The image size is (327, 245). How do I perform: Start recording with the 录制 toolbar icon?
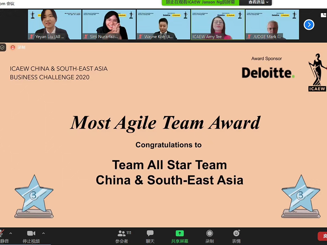(209, 233)
